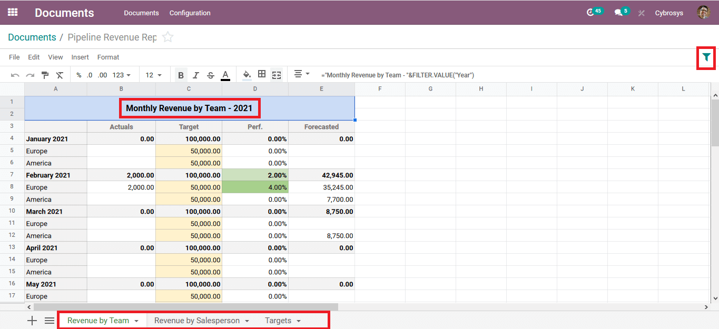Open the File menu
This screenshot has width=719, height=329.
[x=14, y=57]
